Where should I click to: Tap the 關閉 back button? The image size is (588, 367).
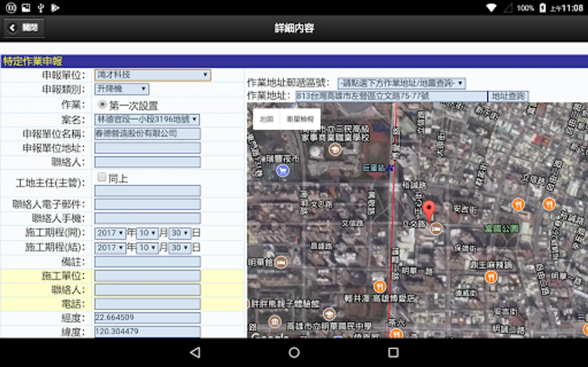point(24,28)
